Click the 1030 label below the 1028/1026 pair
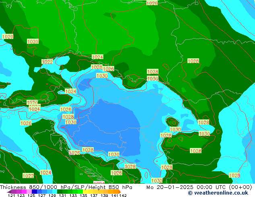This screenshot has width=255, height=197. 102,76
